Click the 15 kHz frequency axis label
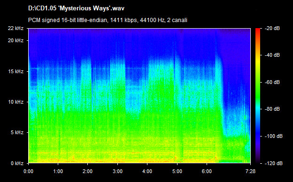The image size is (293, 182). (15, 71)
